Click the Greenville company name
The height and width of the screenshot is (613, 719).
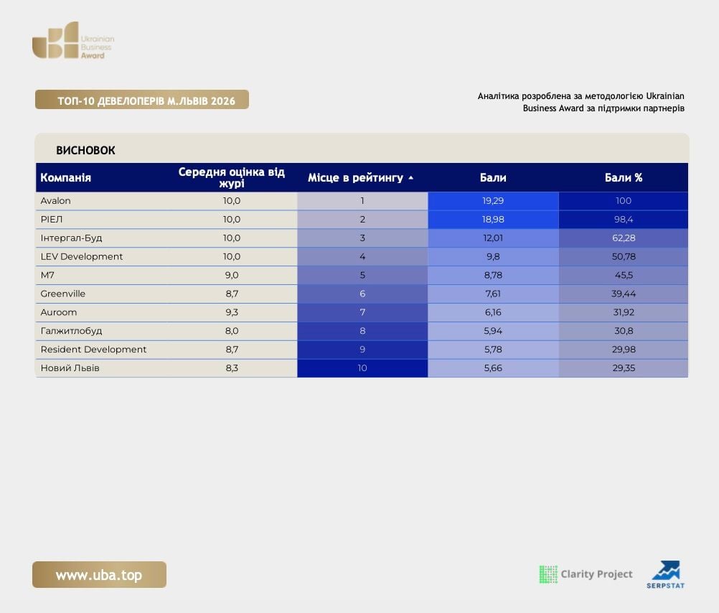point(63,294)
